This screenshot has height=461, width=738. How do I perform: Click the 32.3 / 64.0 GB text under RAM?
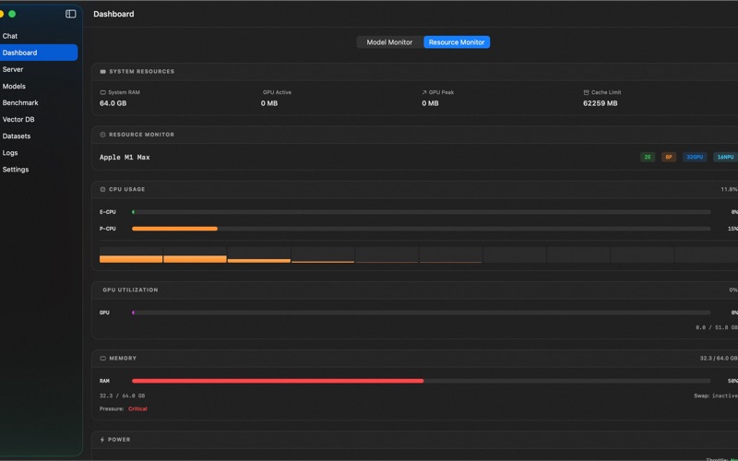[122, 396]
